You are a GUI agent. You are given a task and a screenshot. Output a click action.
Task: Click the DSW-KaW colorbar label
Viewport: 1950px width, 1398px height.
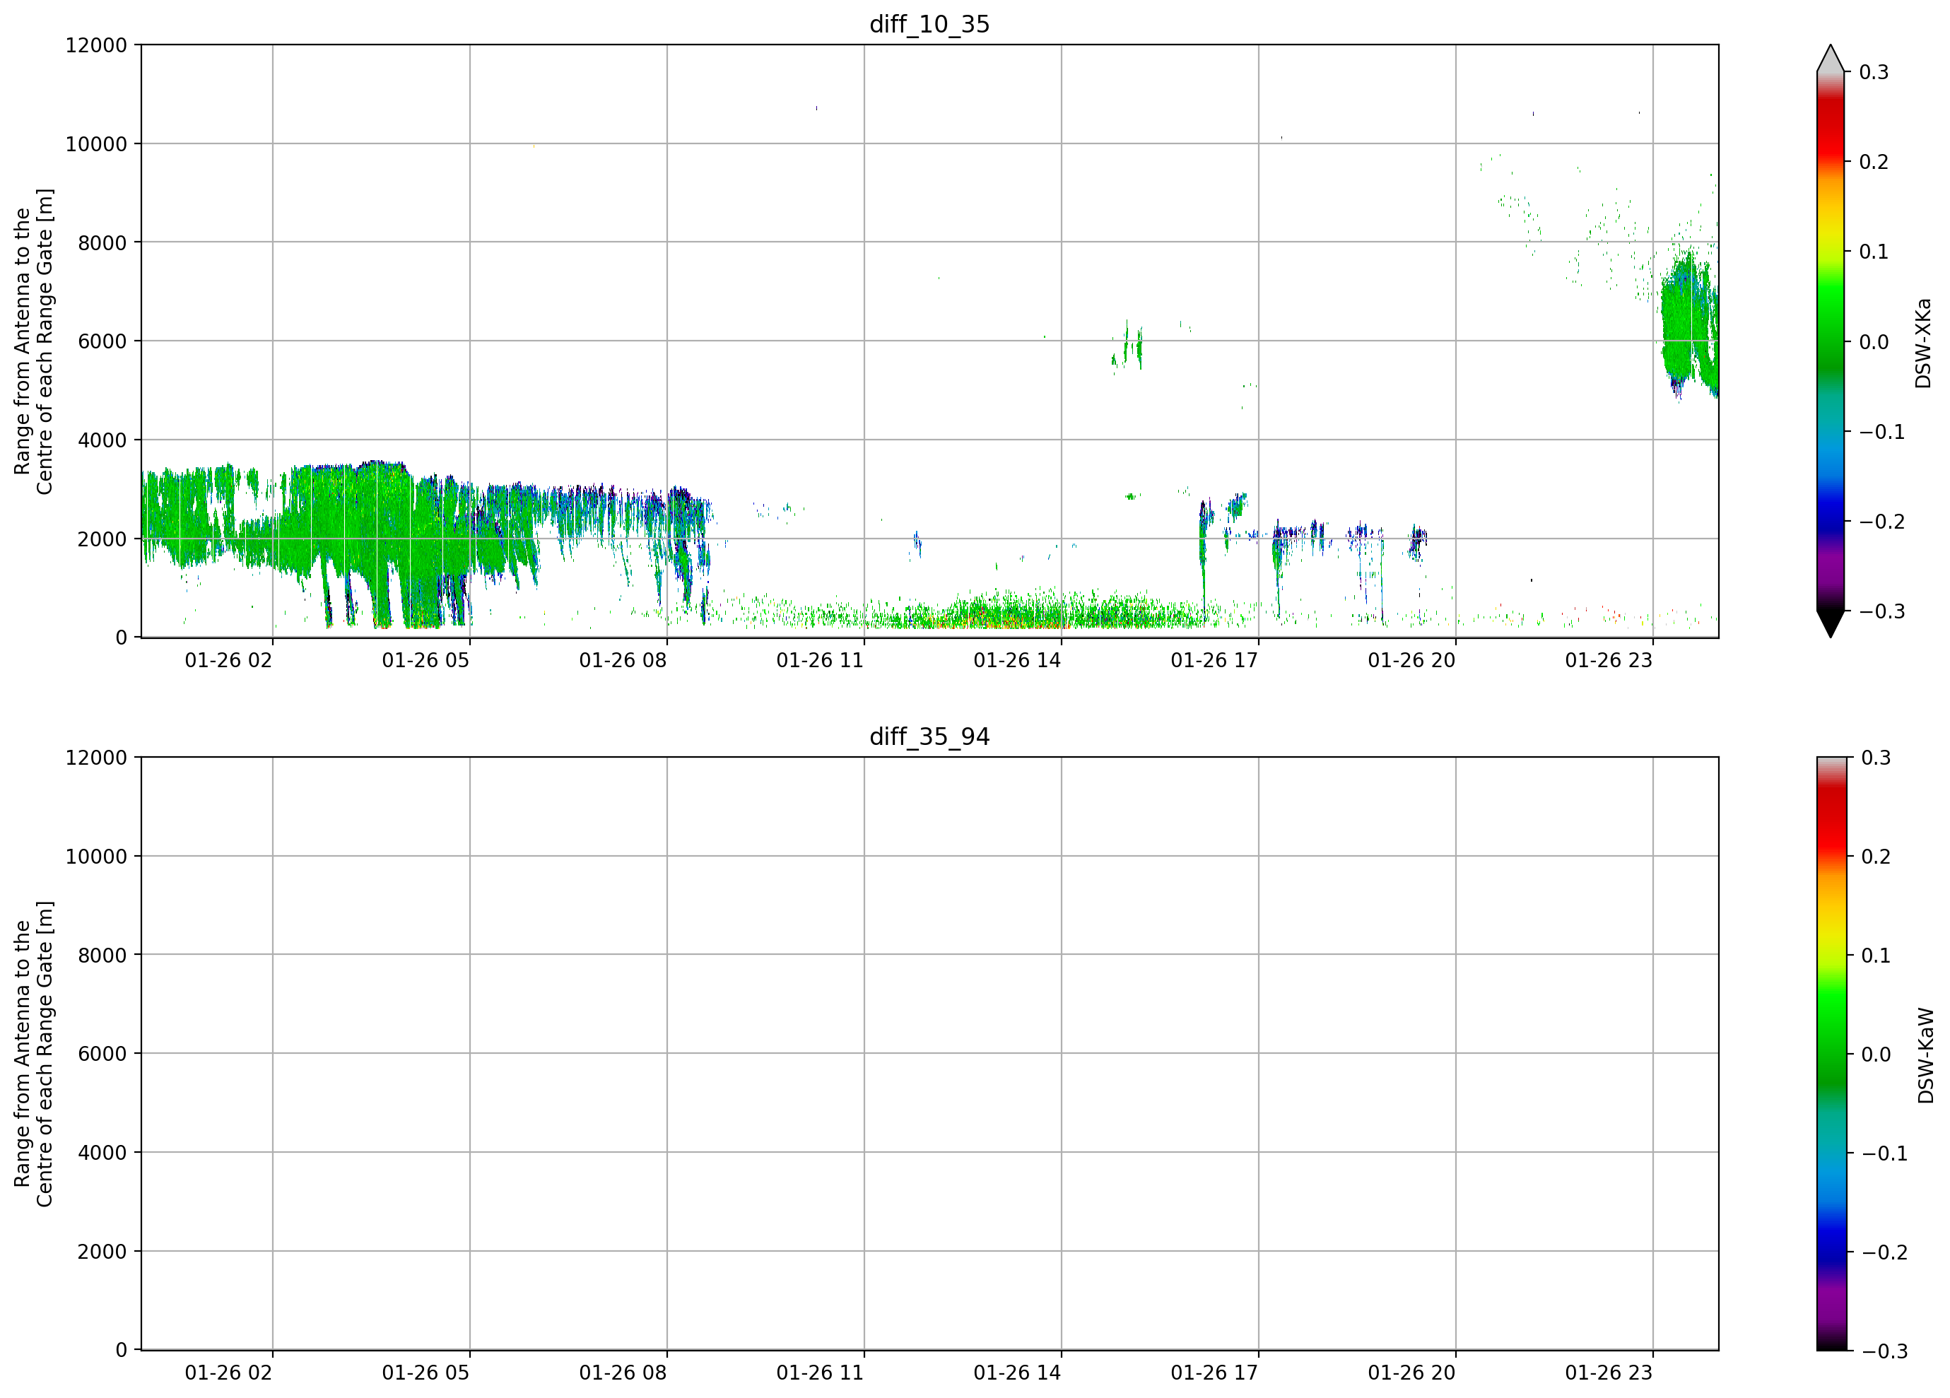tap(1926, 1056)
